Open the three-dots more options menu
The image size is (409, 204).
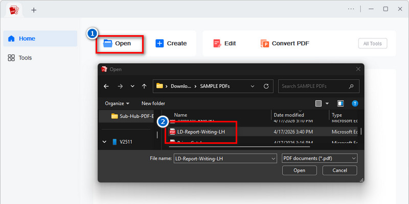tap(351, 9)
